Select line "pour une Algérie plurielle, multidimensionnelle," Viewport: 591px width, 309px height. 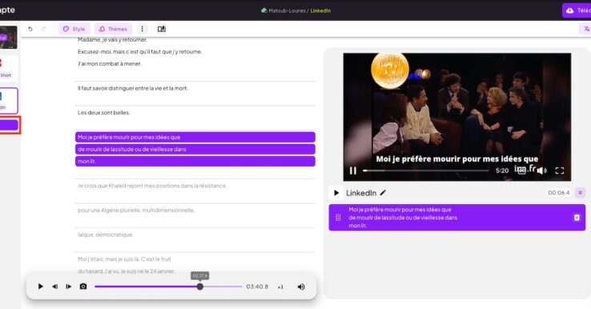[x=136, y=211]
